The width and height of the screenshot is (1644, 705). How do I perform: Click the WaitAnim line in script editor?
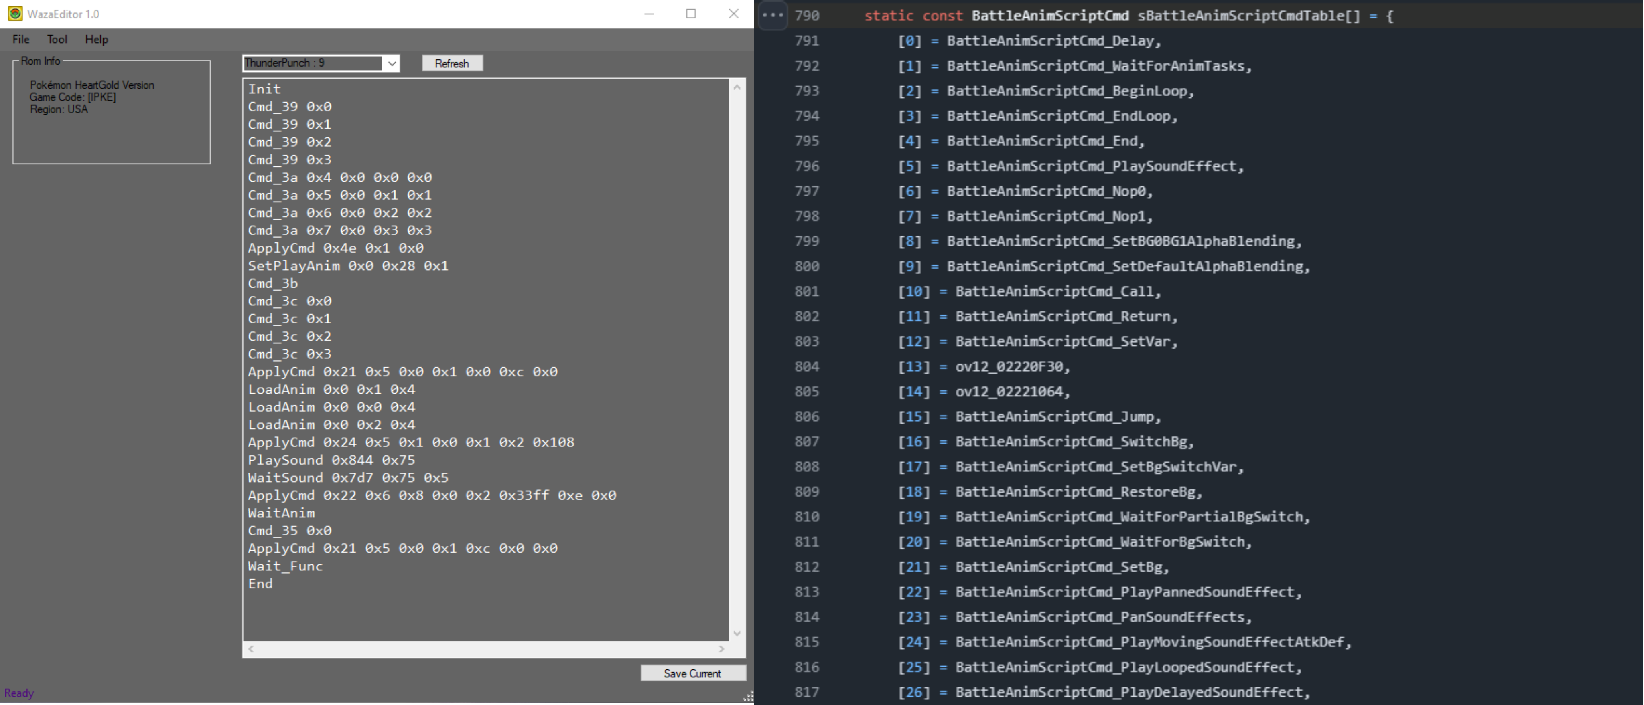pos(282,513)
